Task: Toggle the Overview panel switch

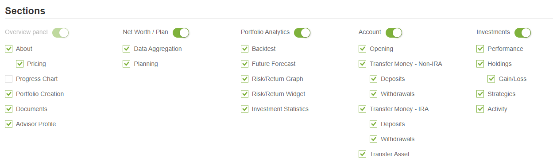Action: point(61,33)
